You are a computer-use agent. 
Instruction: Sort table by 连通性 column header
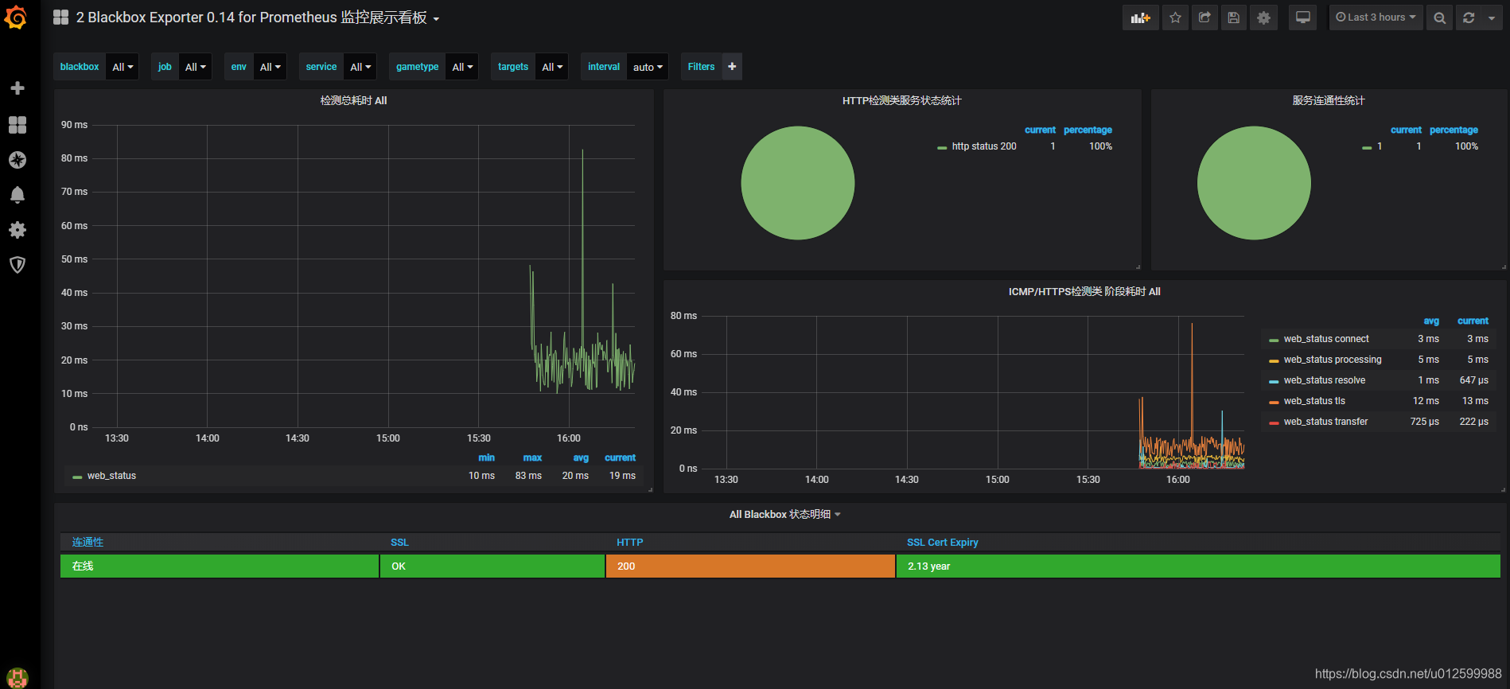tap(88, 543)
